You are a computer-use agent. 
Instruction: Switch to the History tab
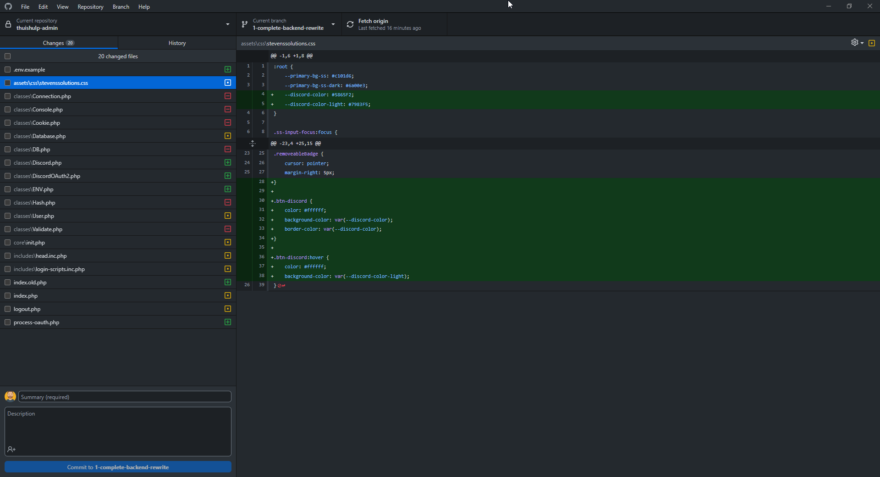click(x=177, y=43)
